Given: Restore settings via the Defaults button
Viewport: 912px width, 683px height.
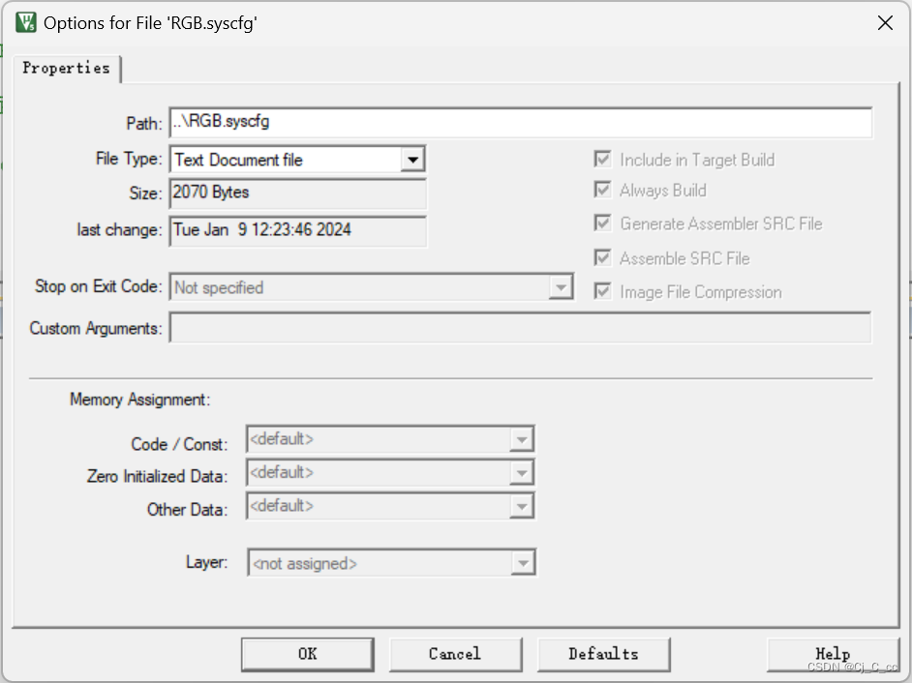Looking at the screenshot, I should pyautogui.click(x=603, y=653).
